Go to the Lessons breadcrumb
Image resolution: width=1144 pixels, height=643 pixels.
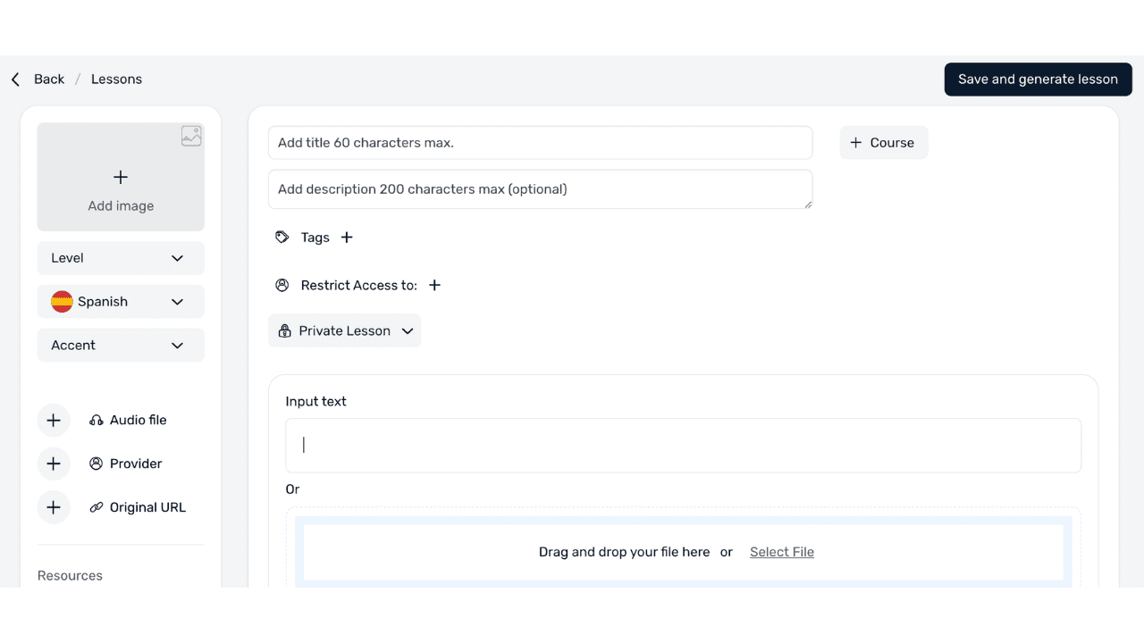coord(116,79)
